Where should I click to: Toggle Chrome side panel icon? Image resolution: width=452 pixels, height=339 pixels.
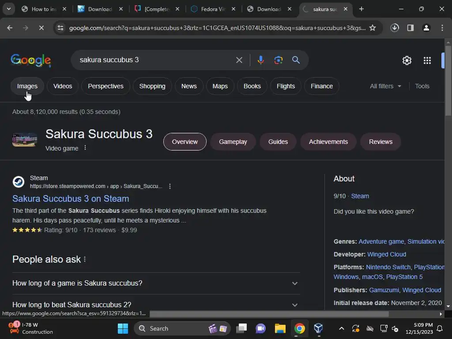coord(410,28)
